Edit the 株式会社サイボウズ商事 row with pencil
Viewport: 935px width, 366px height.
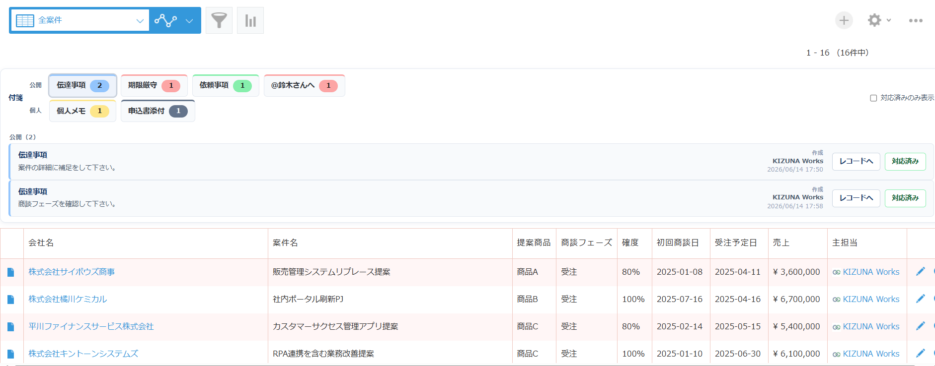point(921,271)
